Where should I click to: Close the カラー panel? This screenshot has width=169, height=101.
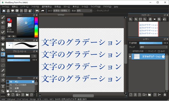pyautogui.click(x=37, y=15)
